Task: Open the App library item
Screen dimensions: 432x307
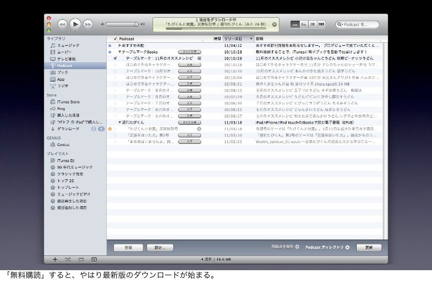Action: click(x=58, y=80)
